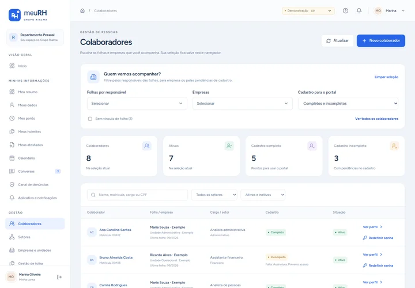
Task: Click Redefinir senha for Ana Carolina Santos
Action: 378,238
